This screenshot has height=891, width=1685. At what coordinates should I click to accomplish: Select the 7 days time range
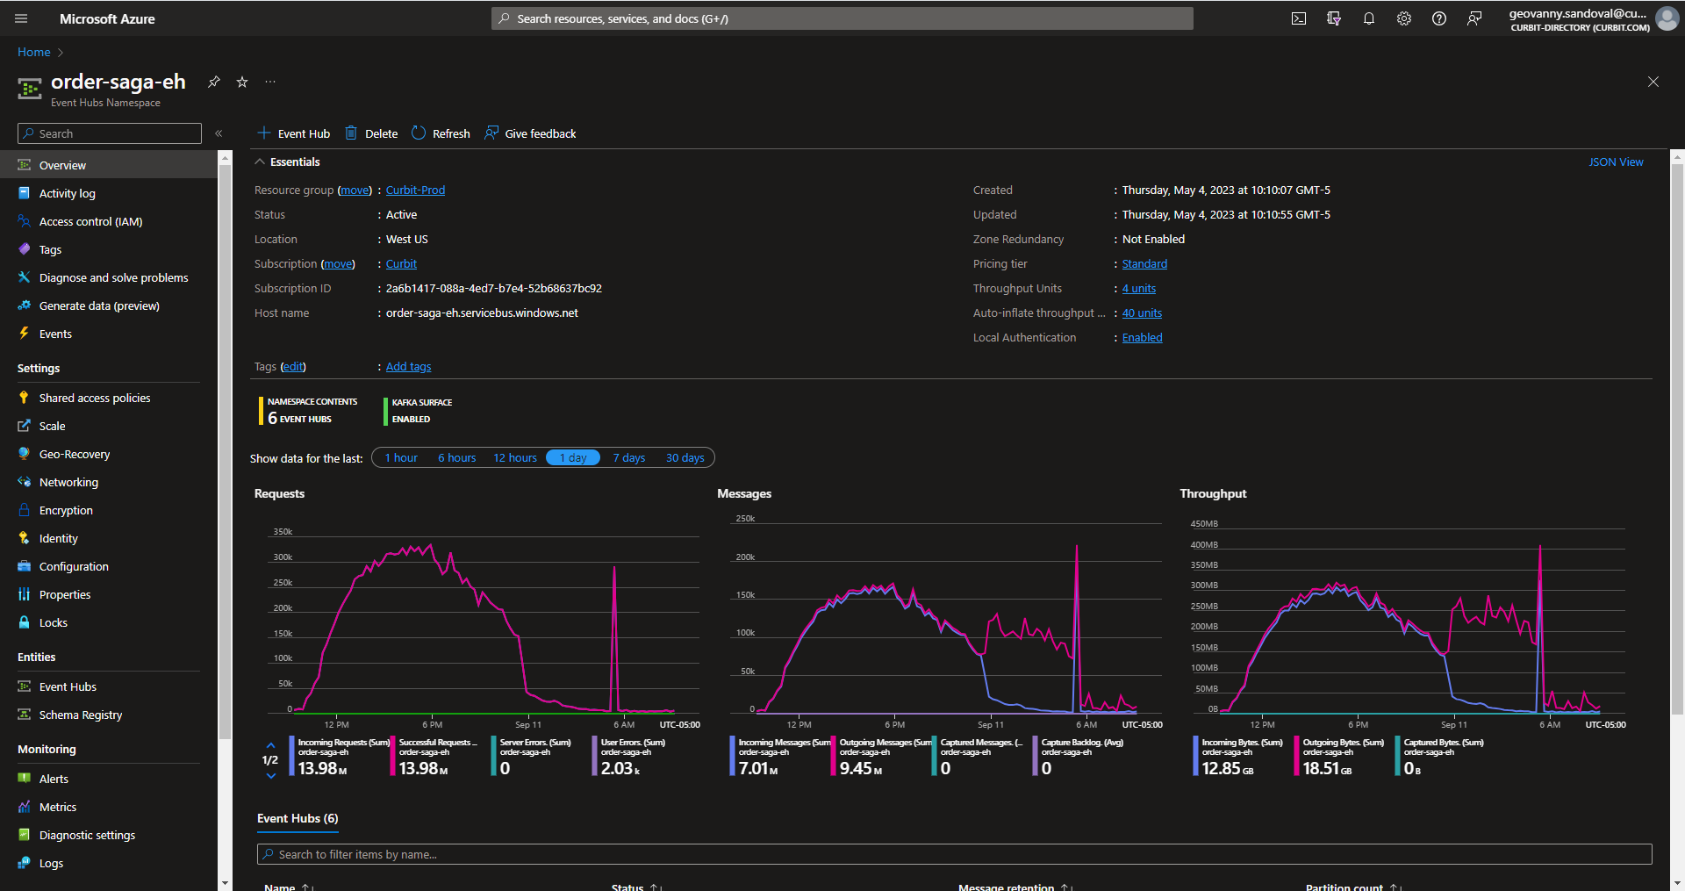click(628, 457)
